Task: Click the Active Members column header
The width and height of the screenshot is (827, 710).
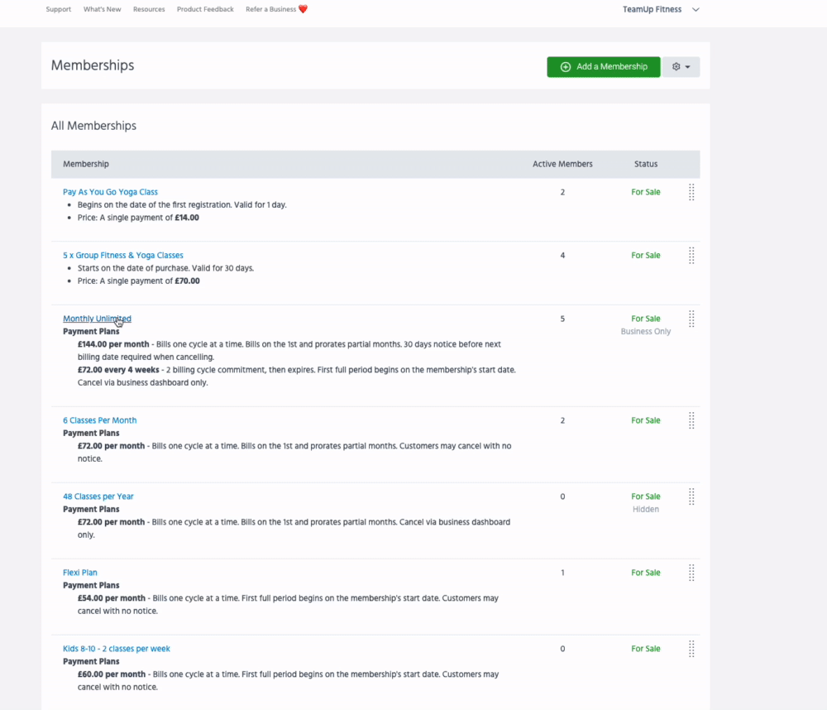Action: tap(562, 164)
